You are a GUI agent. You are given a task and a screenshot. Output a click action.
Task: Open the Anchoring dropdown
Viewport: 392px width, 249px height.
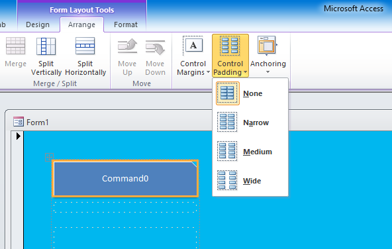point(268,56)
